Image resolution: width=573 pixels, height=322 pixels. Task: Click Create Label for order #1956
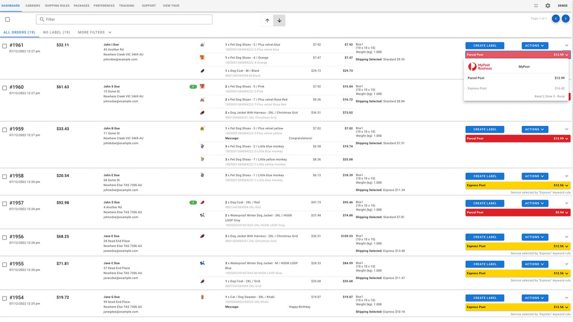(x=484, y=237)
